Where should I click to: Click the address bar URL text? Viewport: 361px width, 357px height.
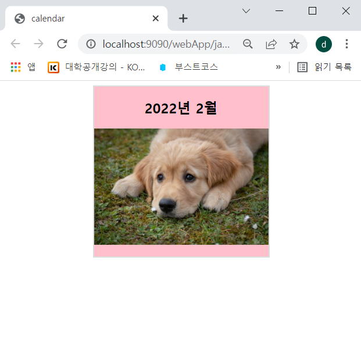point(166,44)
